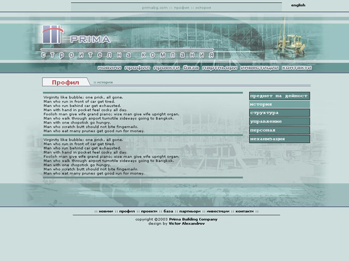Open управление sidebar button
The width and height of the screenshot is (349, 261).
(280, 121)
